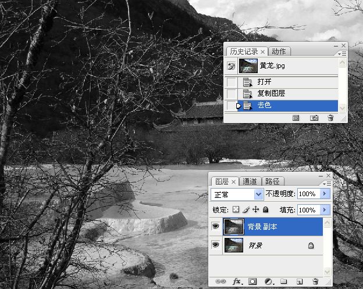Click the History panel scrollbar up arrow
Screen dimensions: 363x289
(x=343, y=62)
